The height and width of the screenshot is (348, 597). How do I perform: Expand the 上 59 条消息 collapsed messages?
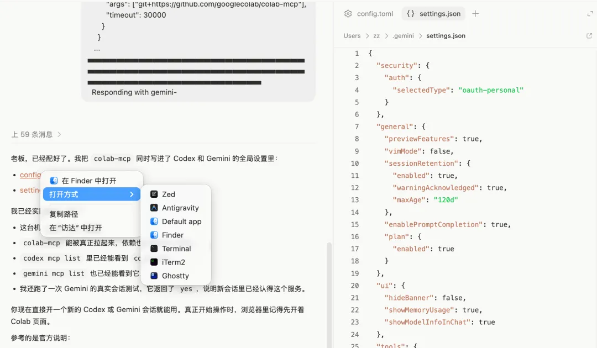pos(36,134)
